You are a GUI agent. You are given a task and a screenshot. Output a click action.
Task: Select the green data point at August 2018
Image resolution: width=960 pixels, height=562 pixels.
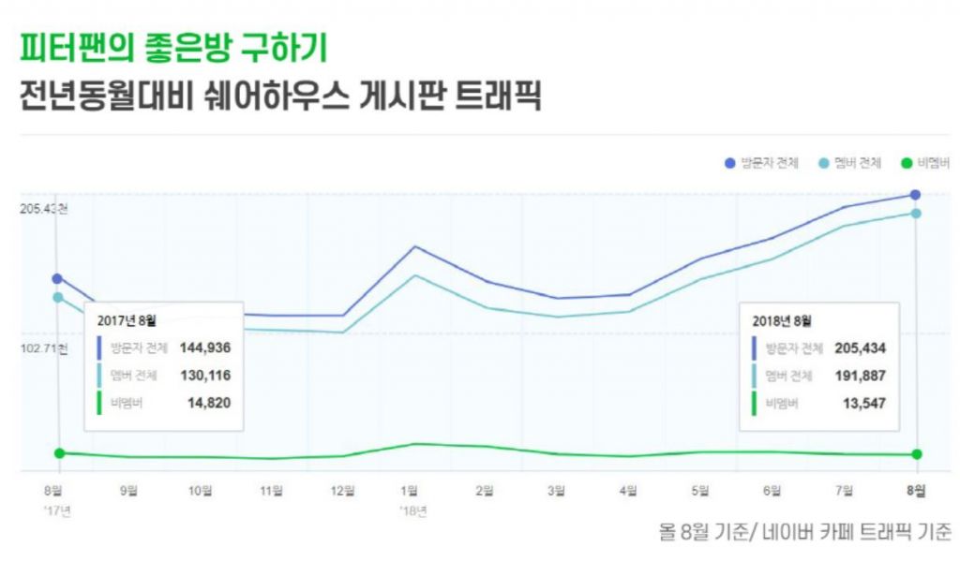pos(916,454)
